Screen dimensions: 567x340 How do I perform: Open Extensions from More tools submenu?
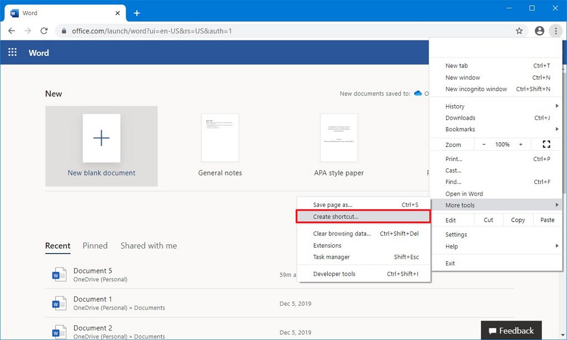363,245
